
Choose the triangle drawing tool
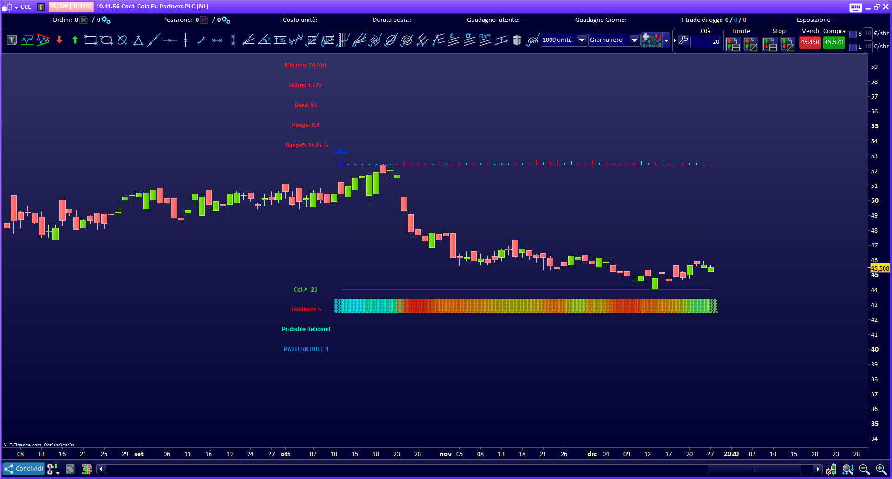pyautogui.click(x=138, y=40)
